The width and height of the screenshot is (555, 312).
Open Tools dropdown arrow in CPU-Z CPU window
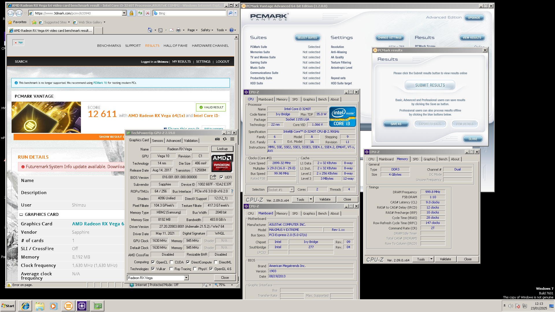click(311, 199)
